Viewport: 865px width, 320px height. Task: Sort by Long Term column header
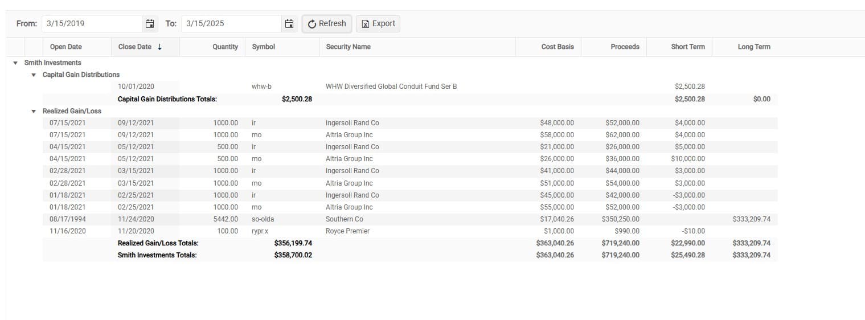[x=745, y=47]
